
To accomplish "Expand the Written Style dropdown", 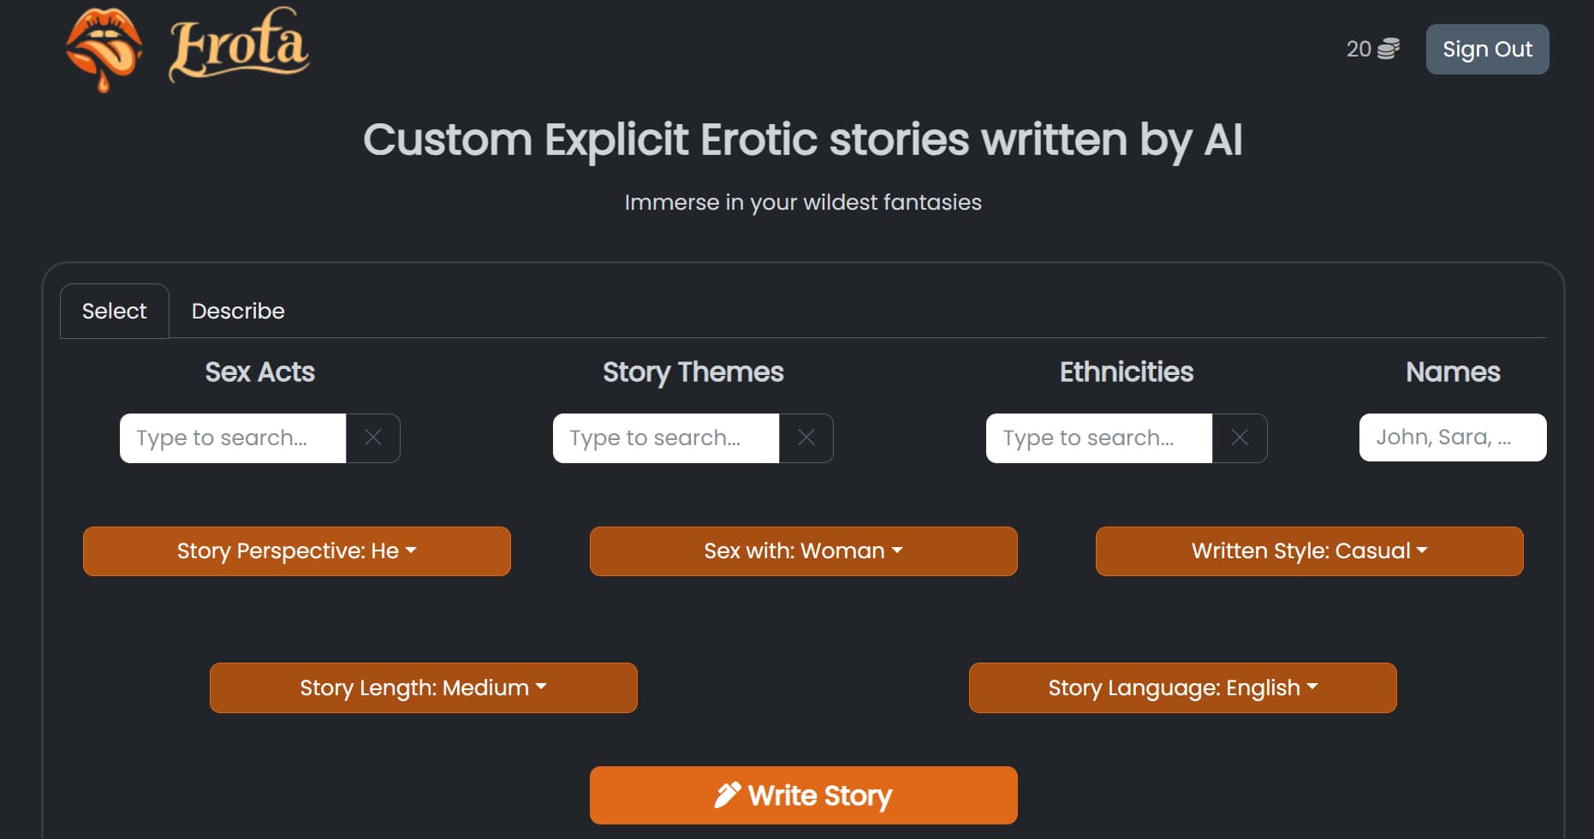I will [x=1310, y=550].
